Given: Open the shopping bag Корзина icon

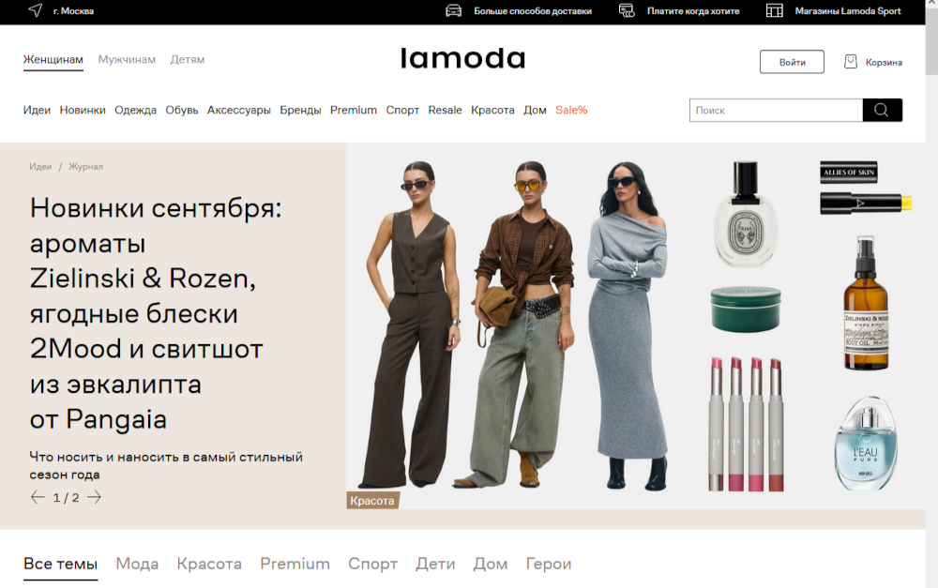Looking at the screenshot, I should coord(851,62).
